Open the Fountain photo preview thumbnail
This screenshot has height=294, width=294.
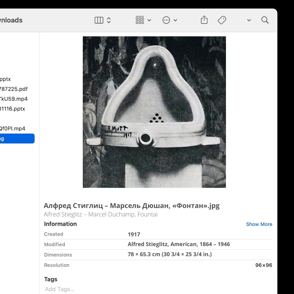154,112
